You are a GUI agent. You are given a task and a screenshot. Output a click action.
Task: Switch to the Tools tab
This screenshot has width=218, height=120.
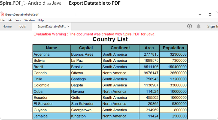(22, 26)
